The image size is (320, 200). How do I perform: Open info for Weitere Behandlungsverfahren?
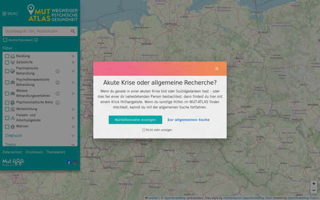[x=58, y=93]
